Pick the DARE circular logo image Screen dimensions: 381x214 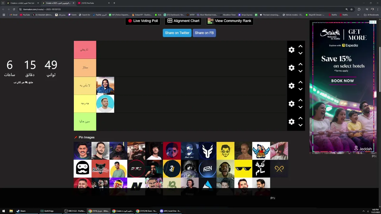136,169
